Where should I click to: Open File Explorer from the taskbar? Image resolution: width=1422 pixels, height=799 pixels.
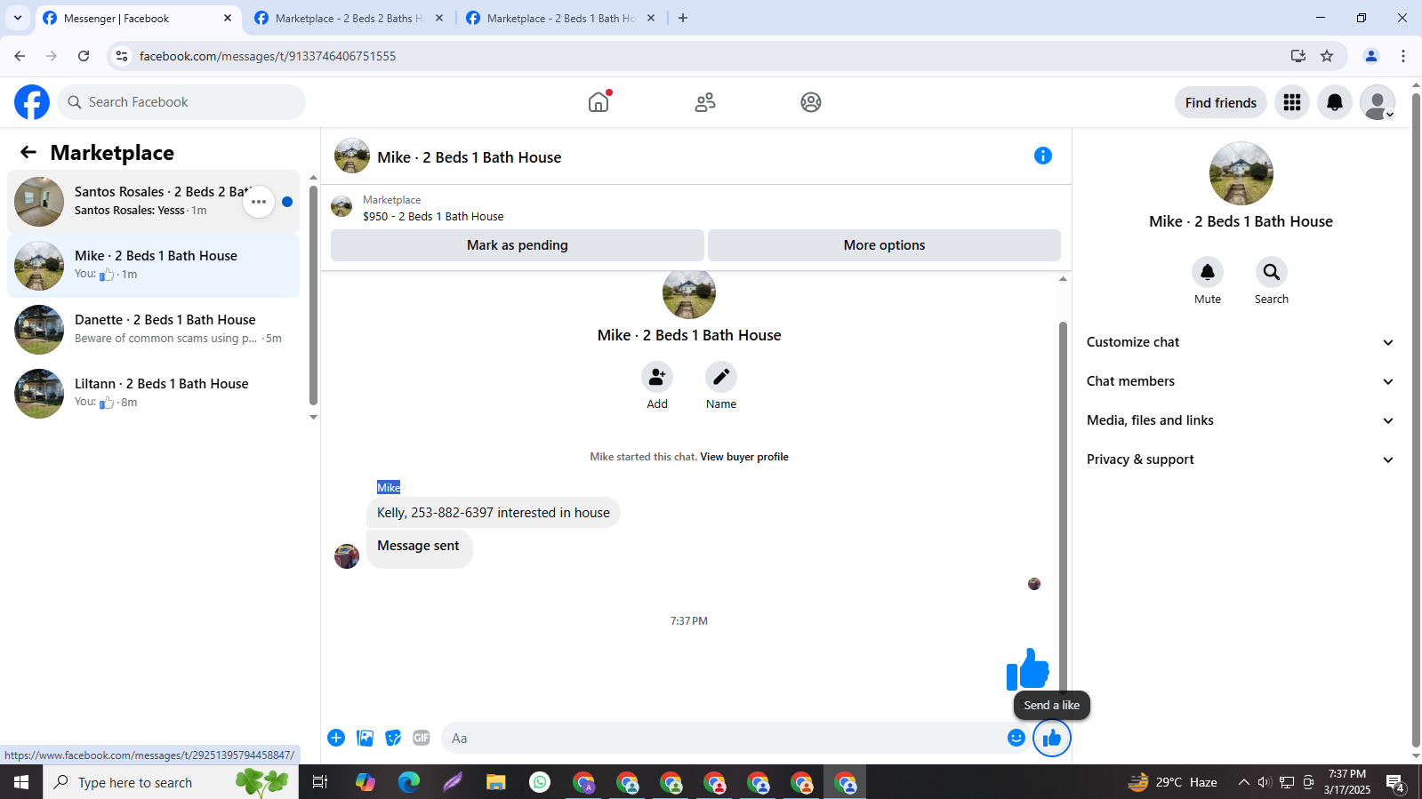tap(495, 782)
